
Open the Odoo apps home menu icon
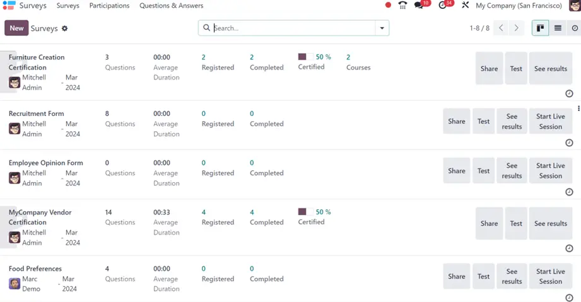[x=9, y=6]
